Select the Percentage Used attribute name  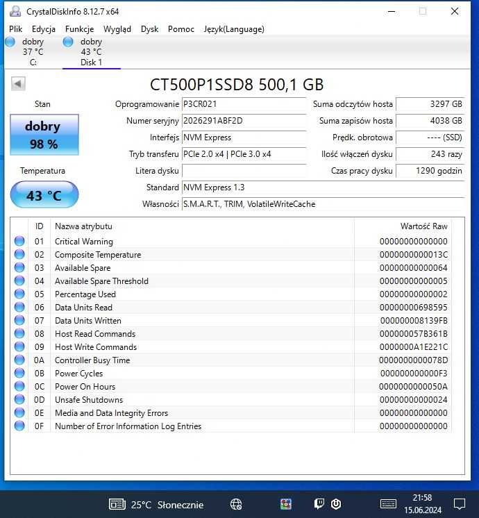click(x=85, y=294)
